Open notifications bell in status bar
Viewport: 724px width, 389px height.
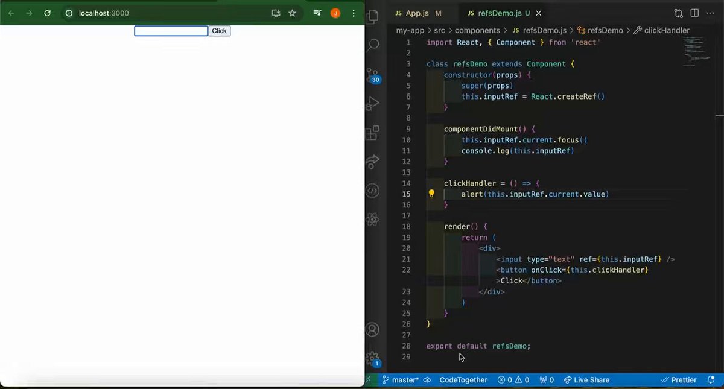tap(711, 380)
